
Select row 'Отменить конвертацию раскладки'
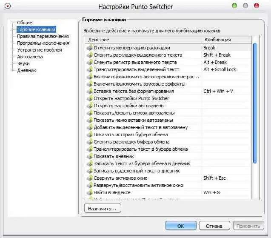(x=167, y=48)
